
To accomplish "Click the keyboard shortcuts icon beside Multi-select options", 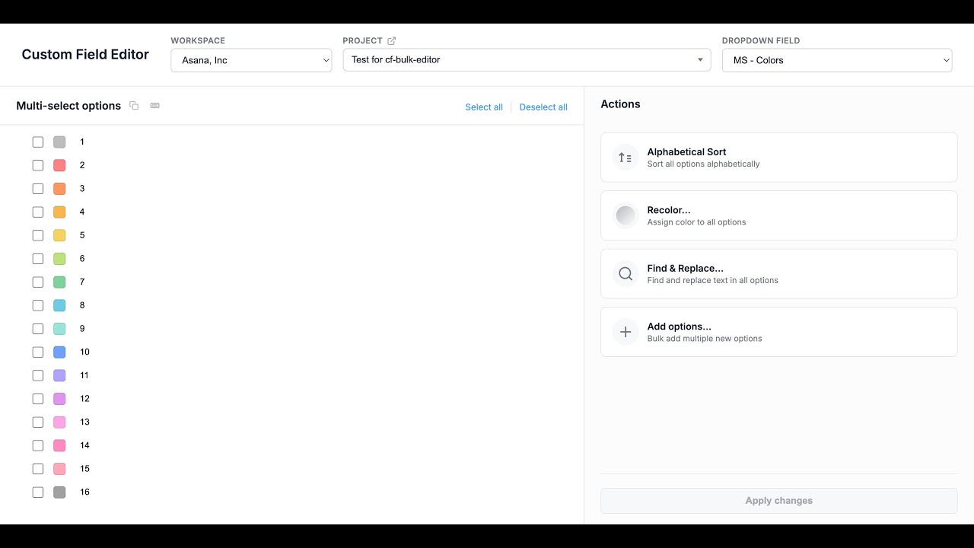I will 155,106.
